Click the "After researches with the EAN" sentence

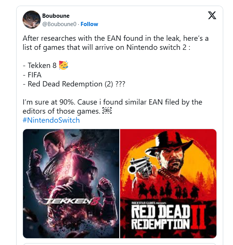(116, 43)
